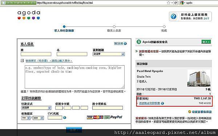Open search engine selector dropdown

[185, 3]
